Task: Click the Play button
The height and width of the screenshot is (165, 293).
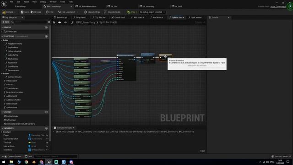Action: pos(131,12)
